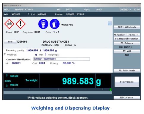Click the 989.583 weight readout
This screenshot has width=144, height=114.
coord(78,81)
